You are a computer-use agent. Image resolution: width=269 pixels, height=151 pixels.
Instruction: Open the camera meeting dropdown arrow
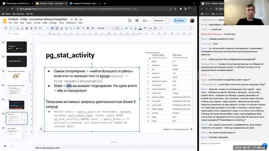point(148,21)
